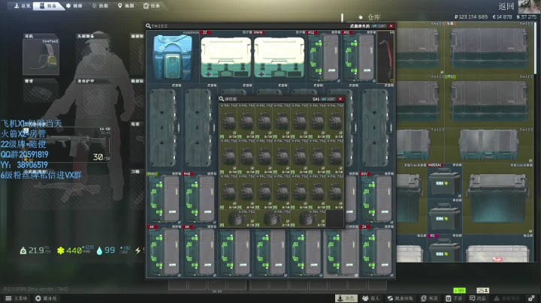Open the 角色 character menu button

[x=346, y=298]
